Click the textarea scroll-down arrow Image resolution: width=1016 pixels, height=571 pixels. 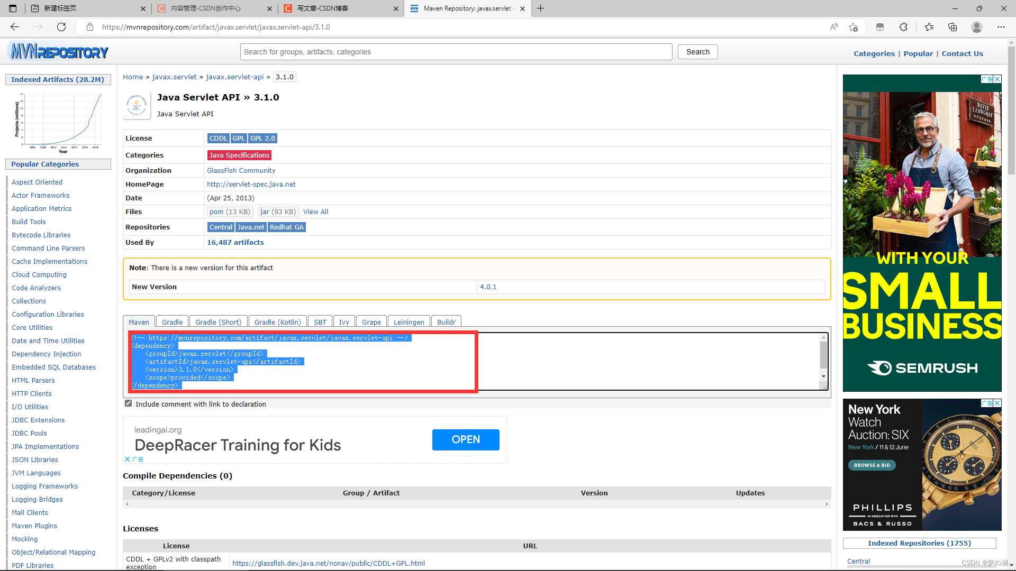[823, 376]
